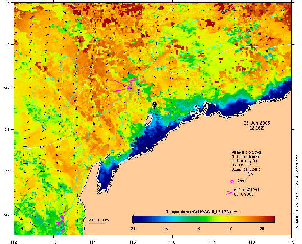Click the latitude label -18
Image resolution: width=302 pixels, height=244 pixels.
[x=6, y=3]
